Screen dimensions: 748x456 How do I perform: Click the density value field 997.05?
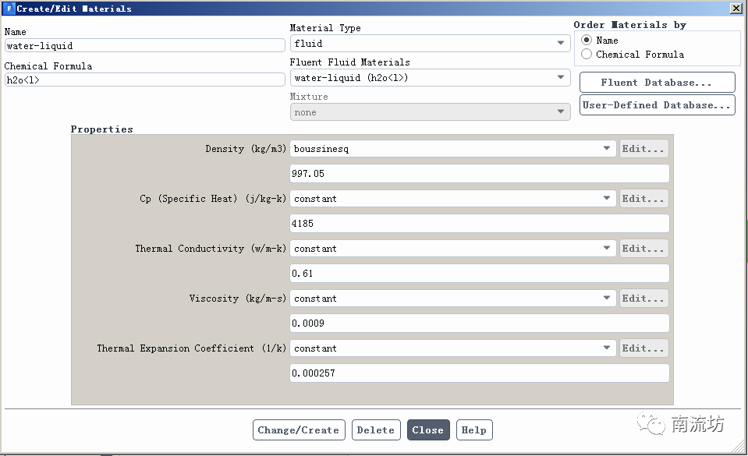pos(479,174)
